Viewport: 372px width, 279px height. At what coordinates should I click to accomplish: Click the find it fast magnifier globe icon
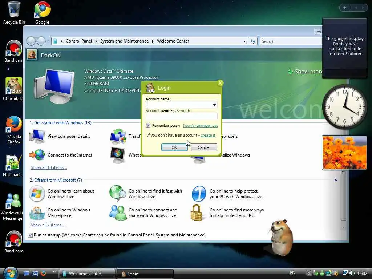pos(118,193)
